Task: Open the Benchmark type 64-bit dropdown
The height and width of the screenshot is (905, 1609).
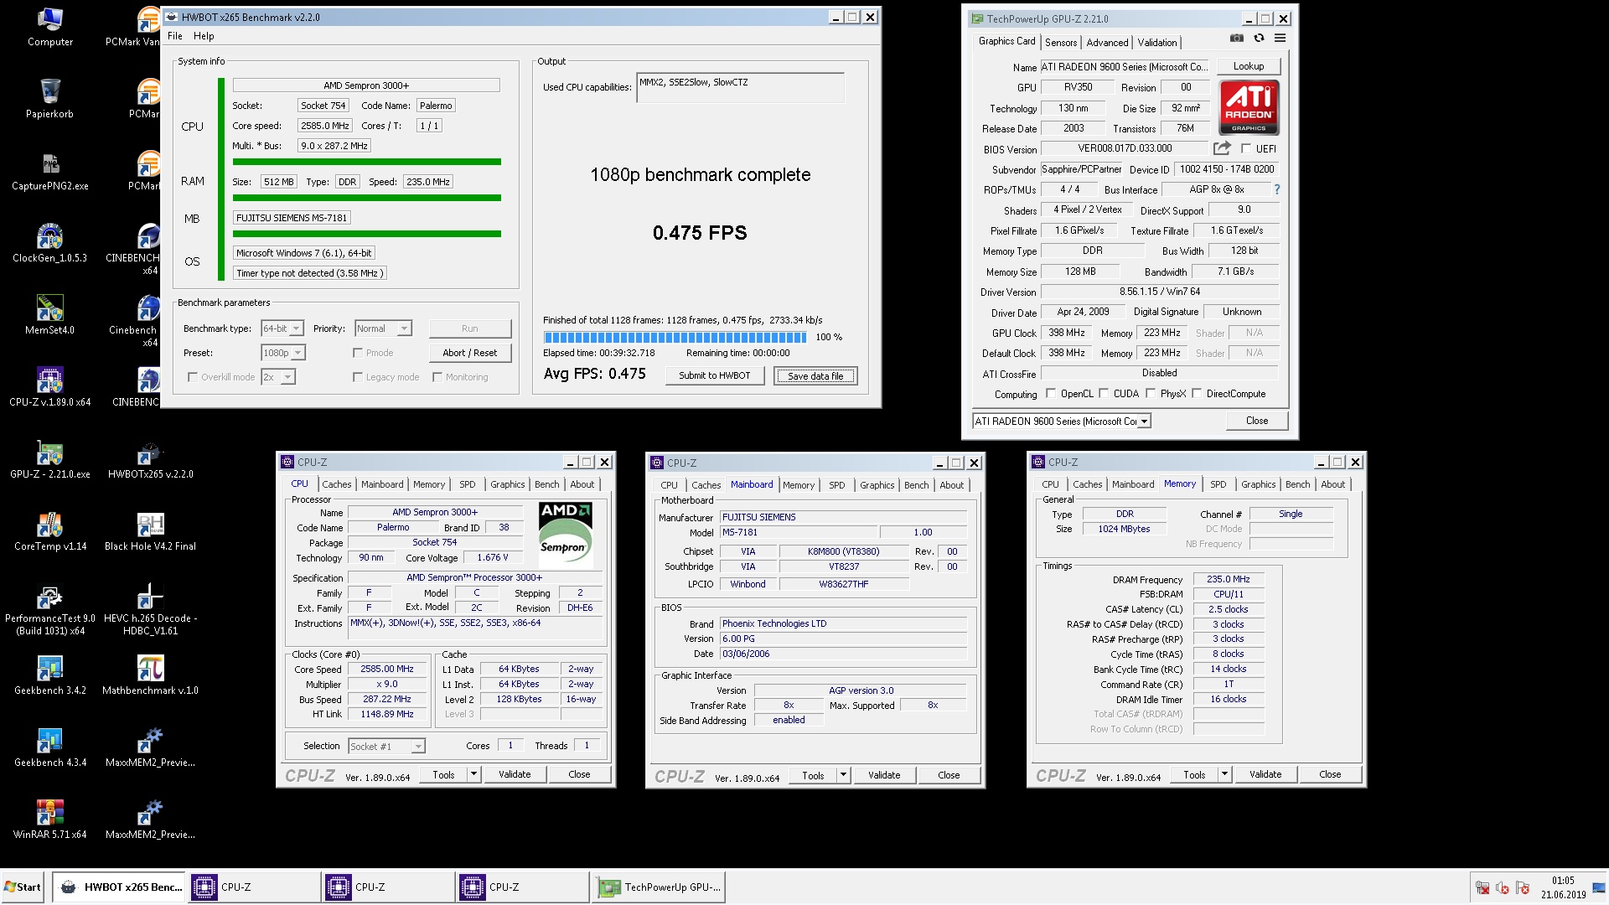Action: 282,328
